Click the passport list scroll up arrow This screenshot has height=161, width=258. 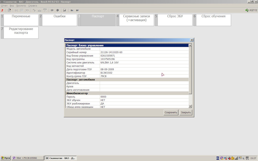(x=190, y=45)
